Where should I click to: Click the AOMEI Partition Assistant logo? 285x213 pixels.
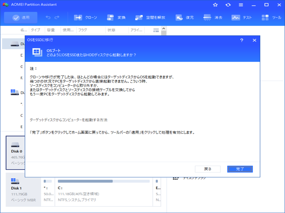click(5, 5)
